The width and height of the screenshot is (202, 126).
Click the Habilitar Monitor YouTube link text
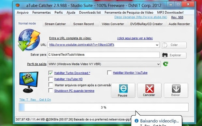pos(130,73)
